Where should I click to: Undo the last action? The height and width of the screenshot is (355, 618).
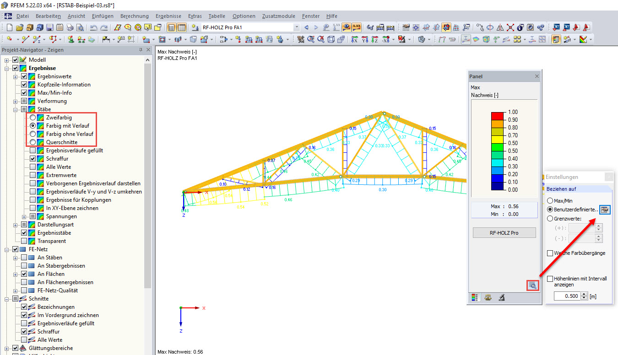point(94,27)
